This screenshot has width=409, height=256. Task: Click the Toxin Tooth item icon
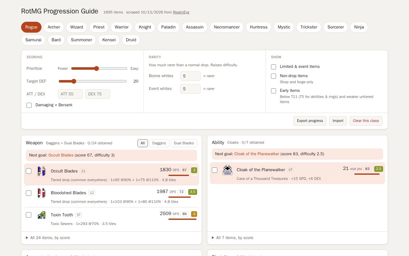pyautogui.click(x=42, y=215)
